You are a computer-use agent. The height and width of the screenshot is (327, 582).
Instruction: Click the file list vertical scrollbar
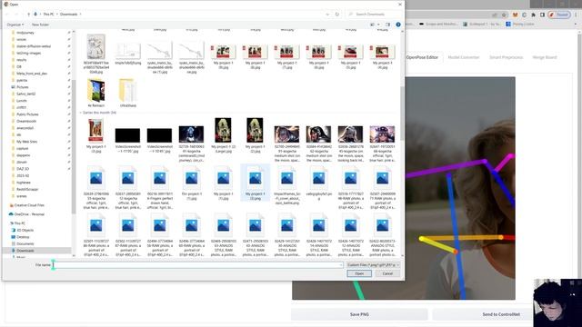(402, 113)
